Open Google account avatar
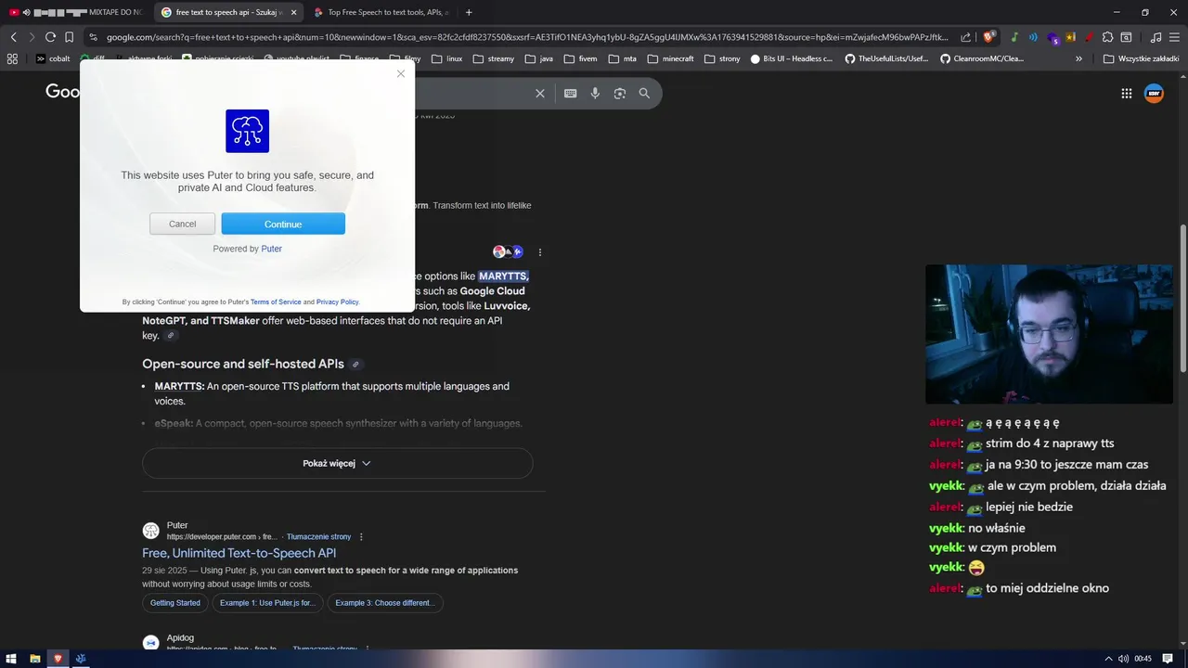This screenshot has height=668, width=1188. pos(1154,93)
